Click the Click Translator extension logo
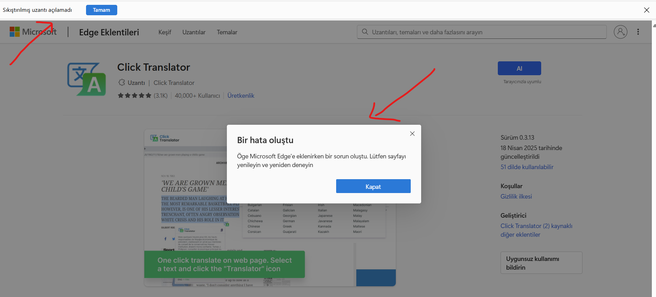 coord(86,79)
